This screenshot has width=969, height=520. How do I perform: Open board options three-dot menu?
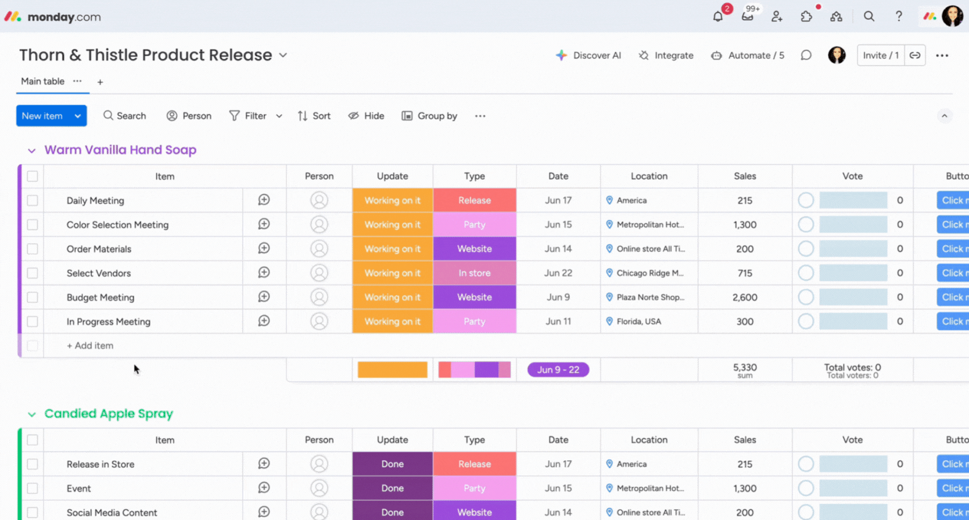click(x=942, y=56)
